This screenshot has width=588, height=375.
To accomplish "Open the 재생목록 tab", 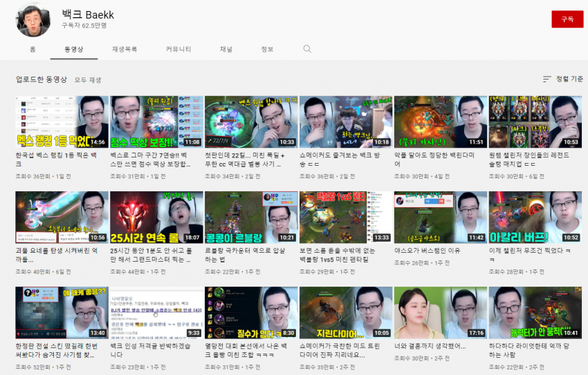I will 125,49.
